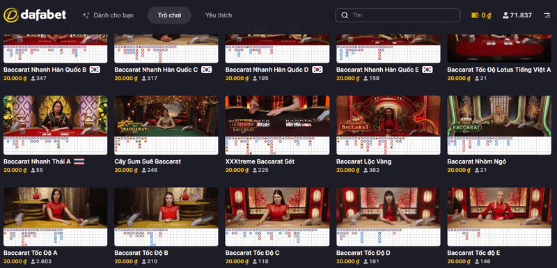Click Baccarat Tốc Độ C title link
557x268 pixels.
(x=252, y=253)
